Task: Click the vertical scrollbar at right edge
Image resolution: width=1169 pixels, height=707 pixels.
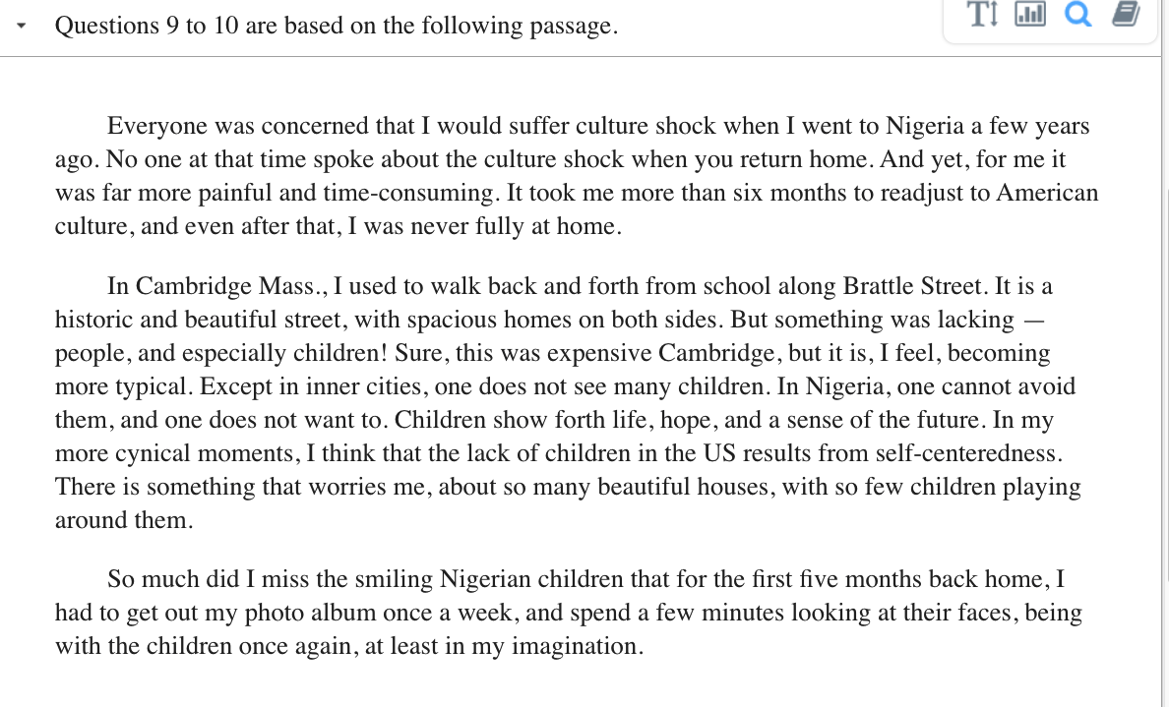Action: point(1165,393)
